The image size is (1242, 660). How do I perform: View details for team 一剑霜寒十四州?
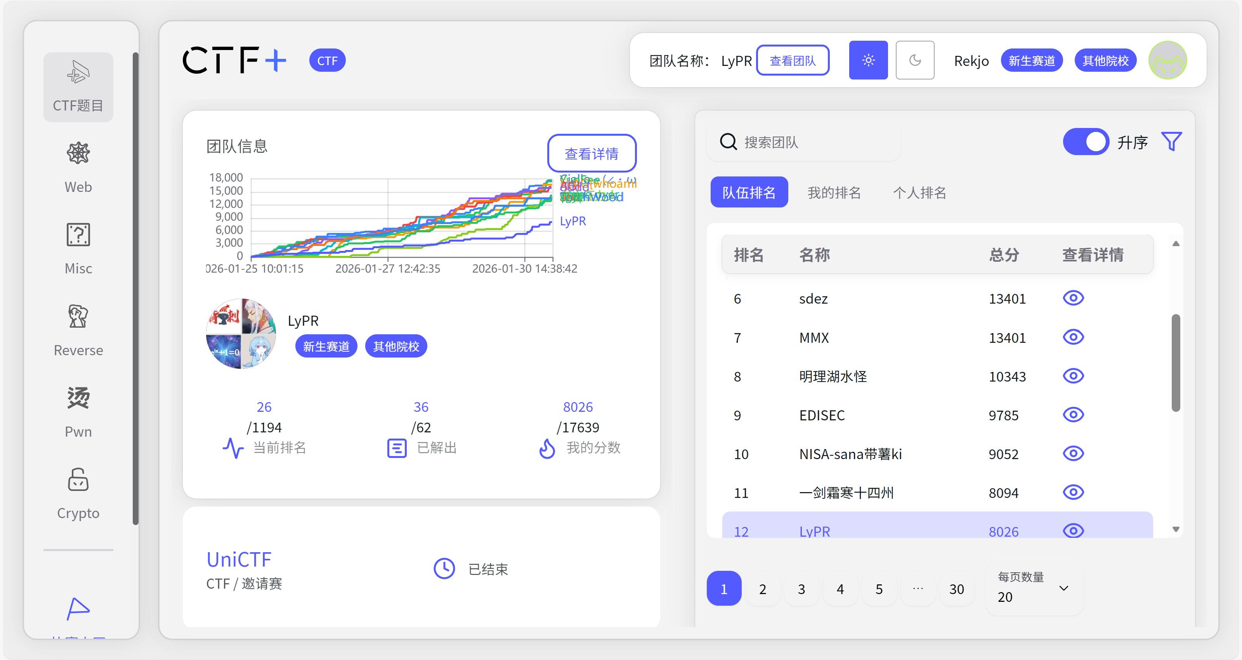point(1073,492)
